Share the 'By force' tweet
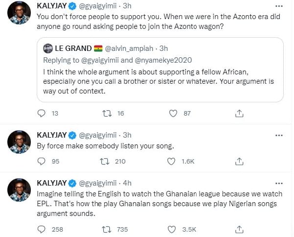The height and width of the screenshot is (237, 294). 239,162
